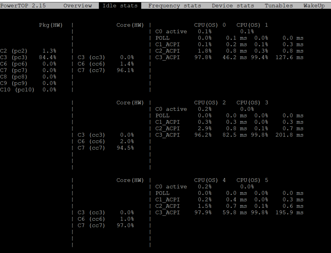This screenshot has height=253, width=331.
Task: Click the 97.9% C3_ACPI value for CPU 4
Action: pyautogui.click(x=203, y=213)
